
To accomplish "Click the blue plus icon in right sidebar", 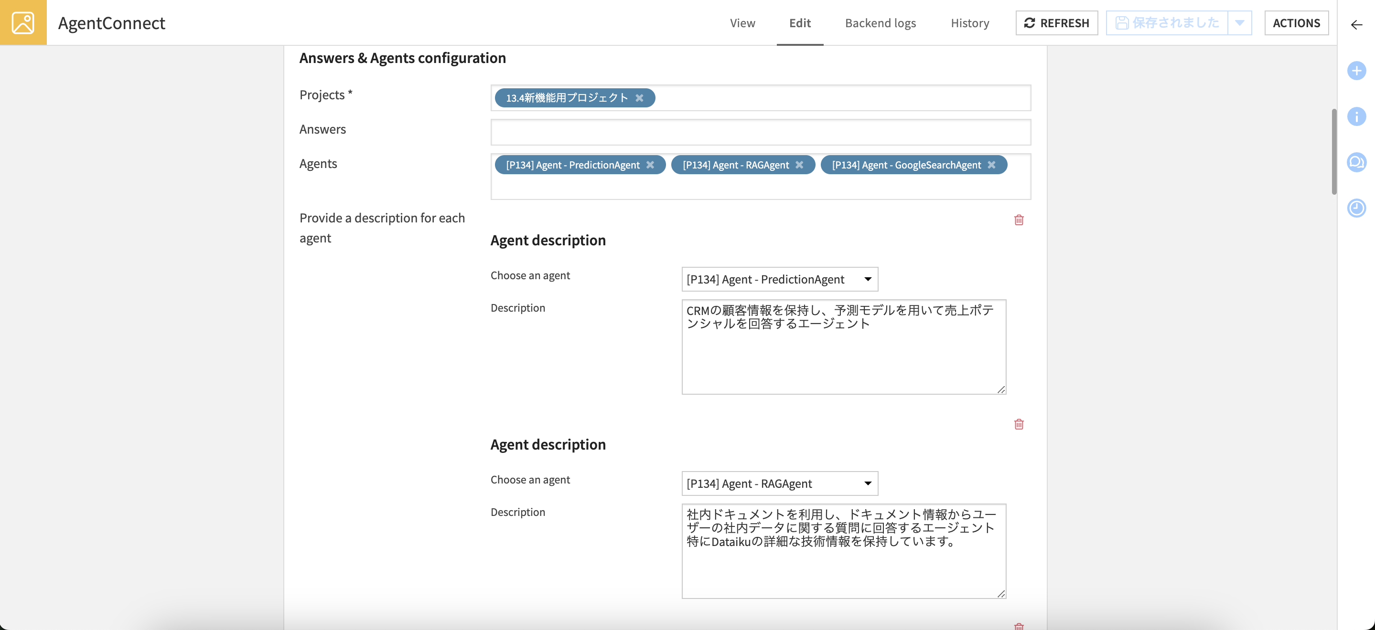I will pyautogui.click(x=1356, y=71).
